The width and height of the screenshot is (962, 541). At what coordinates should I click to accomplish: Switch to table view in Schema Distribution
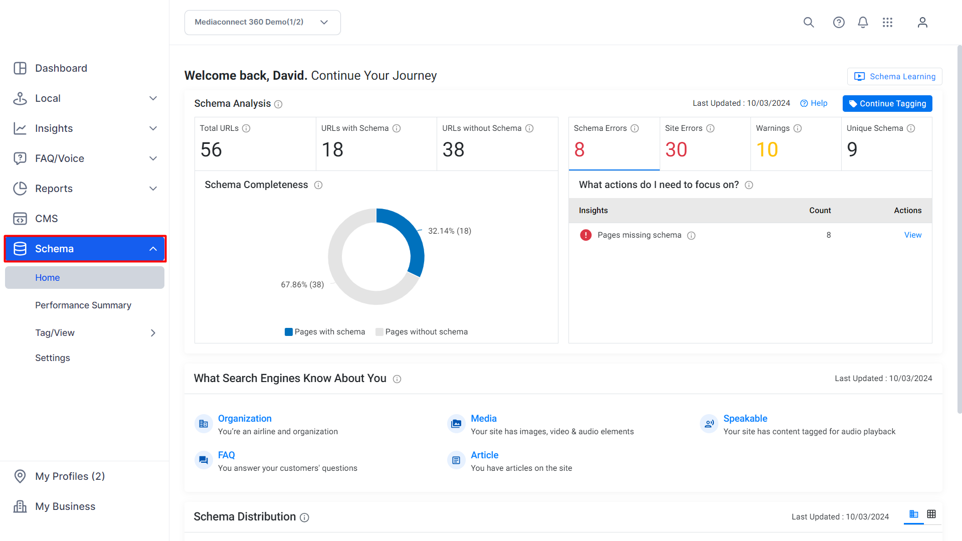(931, 514)
